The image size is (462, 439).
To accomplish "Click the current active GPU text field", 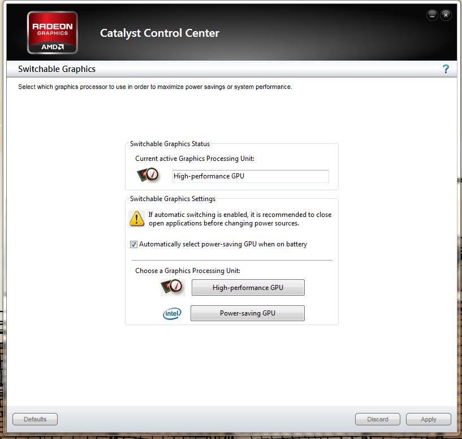I will [251, 176].
